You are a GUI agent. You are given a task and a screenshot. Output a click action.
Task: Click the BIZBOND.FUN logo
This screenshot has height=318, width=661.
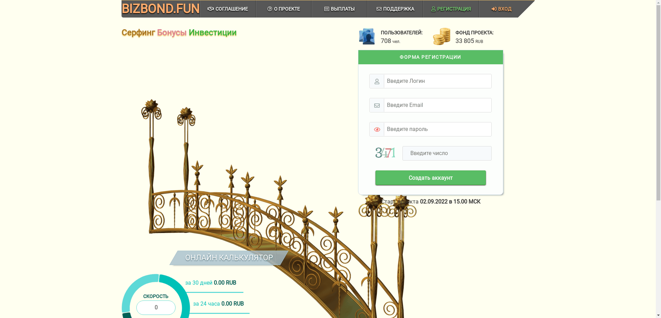pyautogui.click(x=160, y=9)
